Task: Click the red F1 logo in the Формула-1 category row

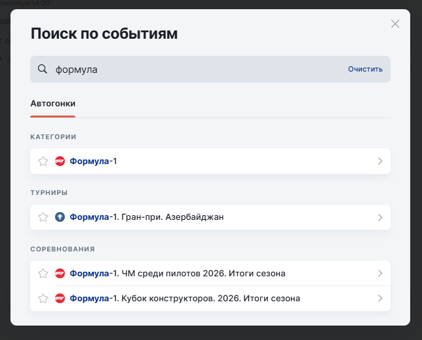Action: point(60,161)
